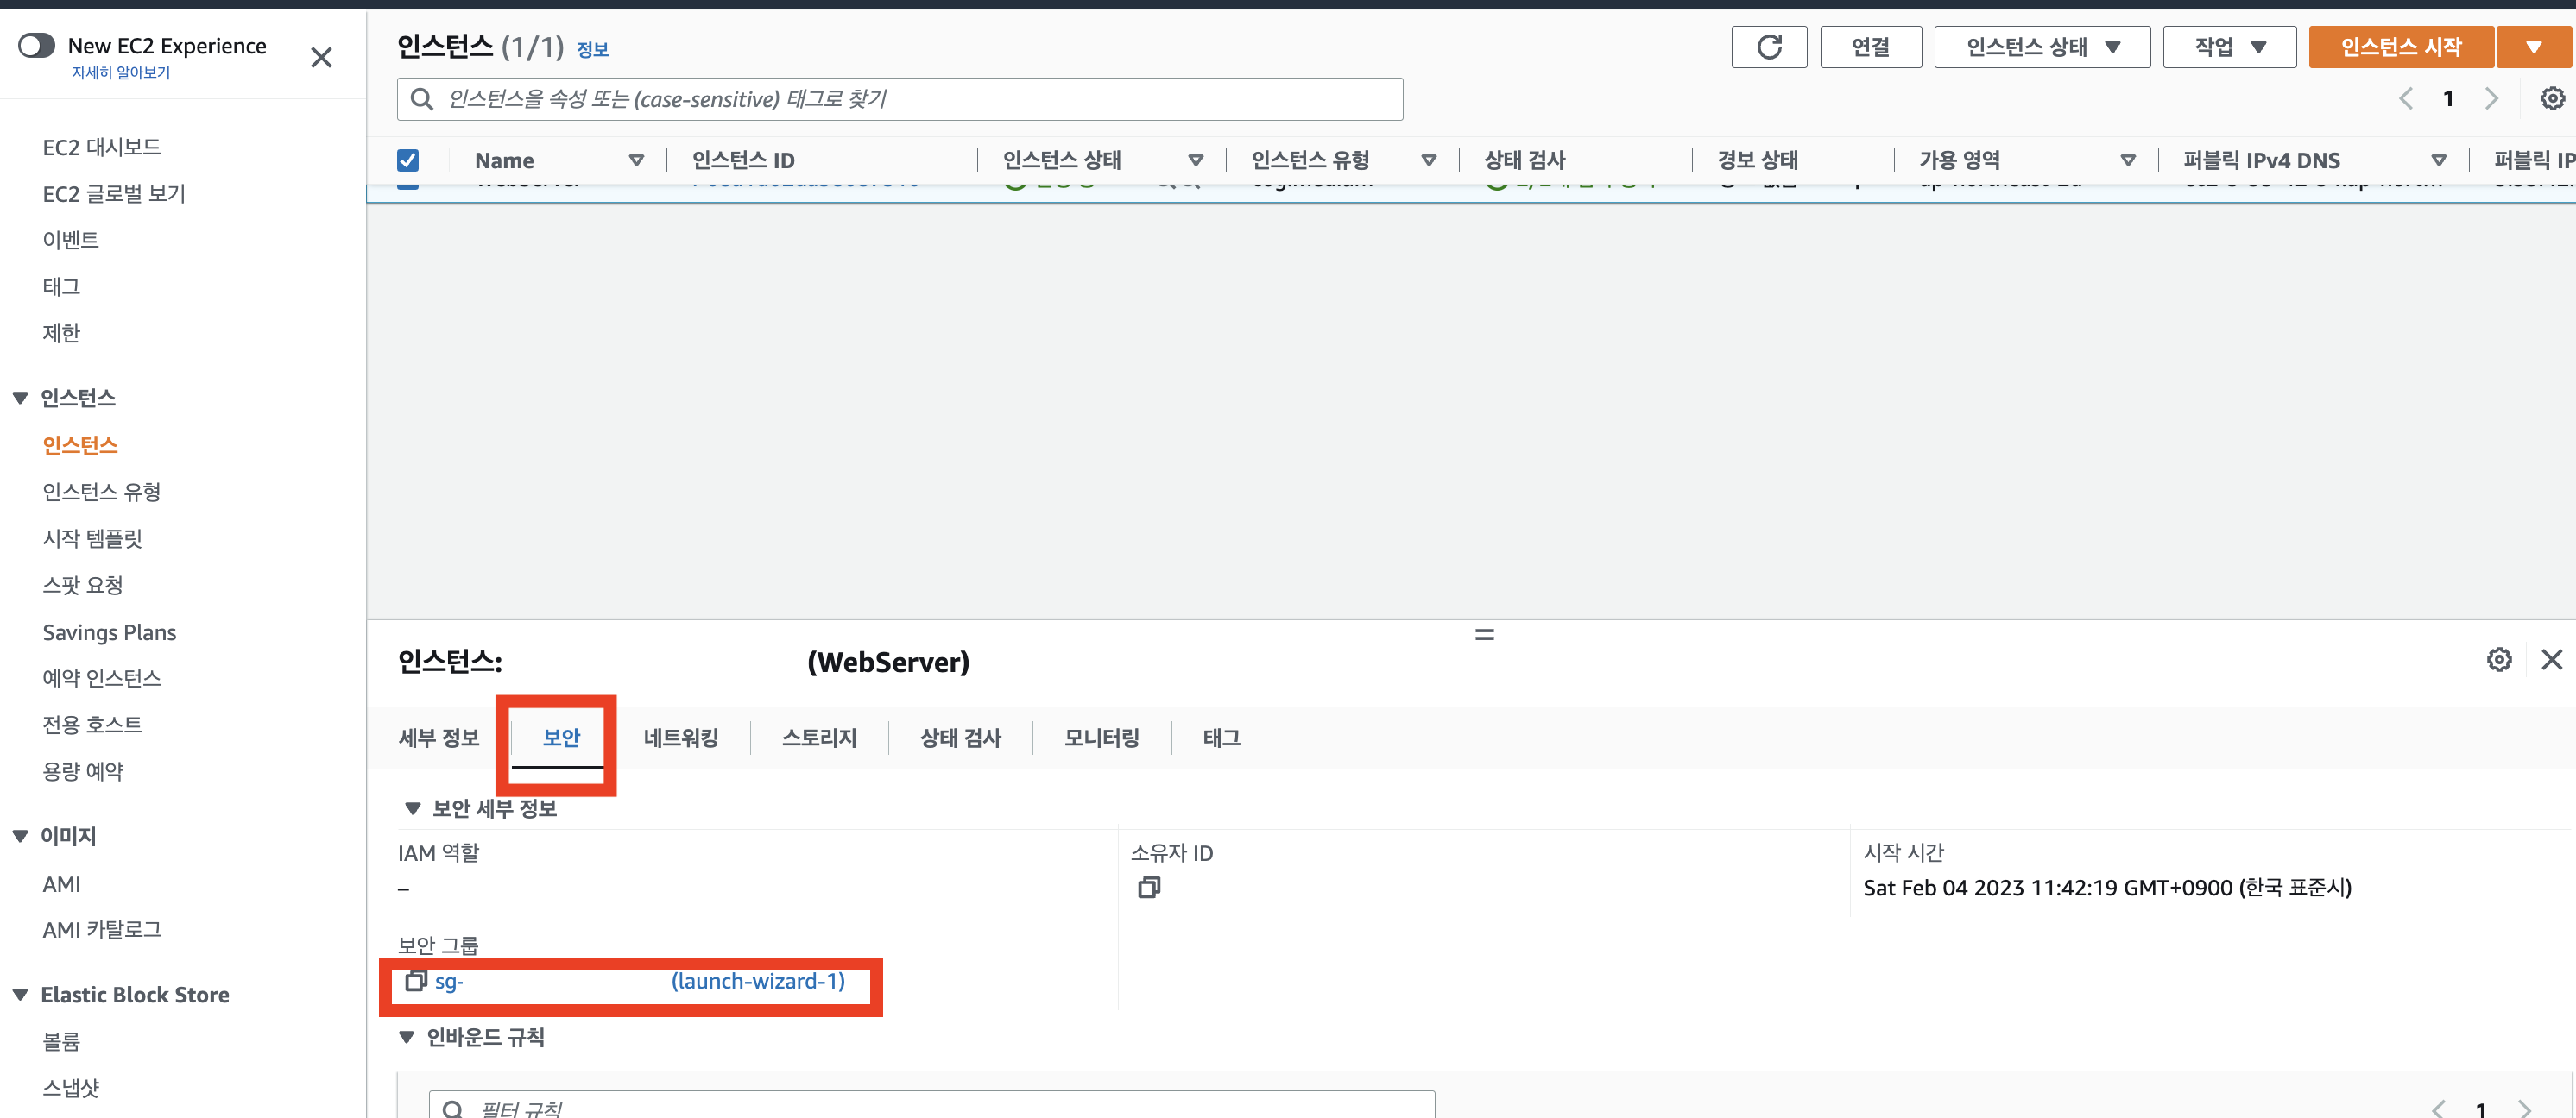This screenshot has width=2576, height=1118.
Task: Switch to the 네트워킹 tab
Action: tap(680, 738)
